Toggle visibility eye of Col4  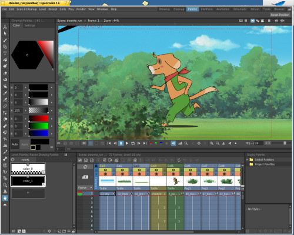tap(156, 170)
